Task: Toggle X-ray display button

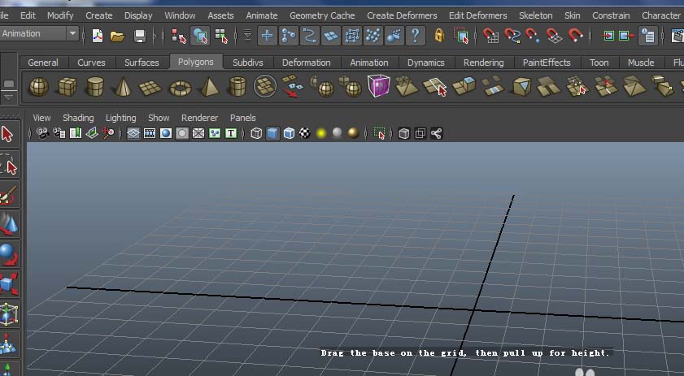Action: coord(404,133)
